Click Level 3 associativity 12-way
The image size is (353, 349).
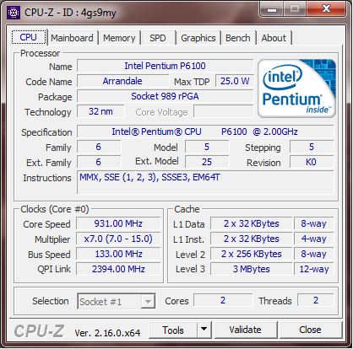point(314,269)
